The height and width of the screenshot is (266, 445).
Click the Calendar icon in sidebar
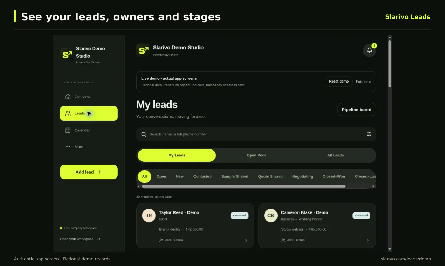pos(68,130)
